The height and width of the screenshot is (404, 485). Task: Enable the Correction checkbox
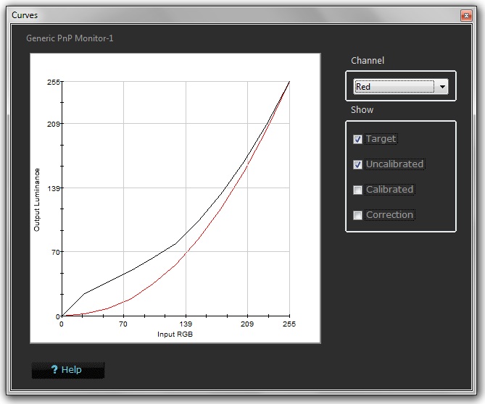tap(357, 215)
